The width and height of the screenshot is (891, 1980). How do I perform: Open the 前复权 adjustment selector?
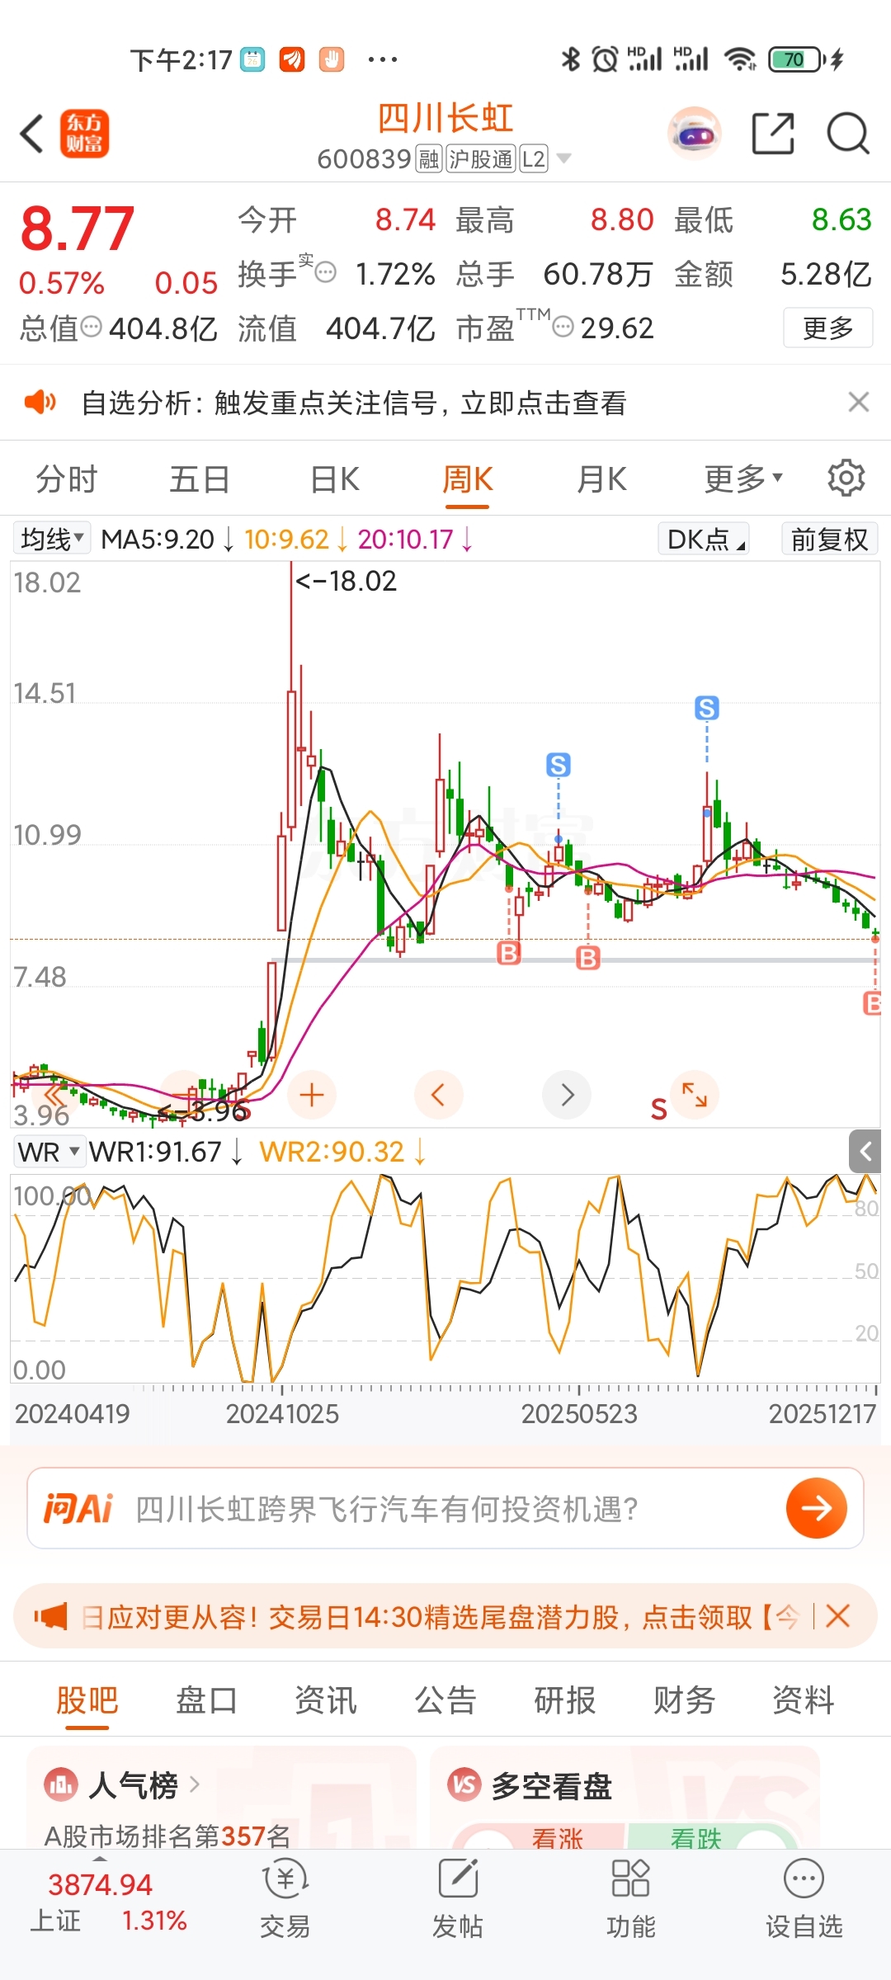830,539
